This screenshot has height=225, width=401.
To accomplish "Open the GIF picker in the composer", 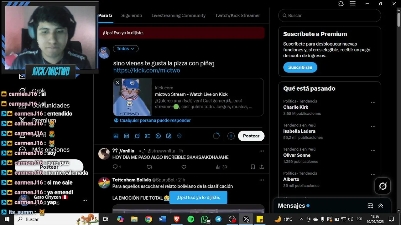I will (x=127, y=136).
